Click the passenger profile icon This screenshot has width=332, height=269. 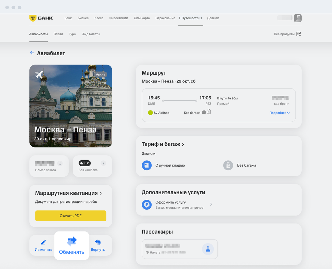click(x=208, y=249)
